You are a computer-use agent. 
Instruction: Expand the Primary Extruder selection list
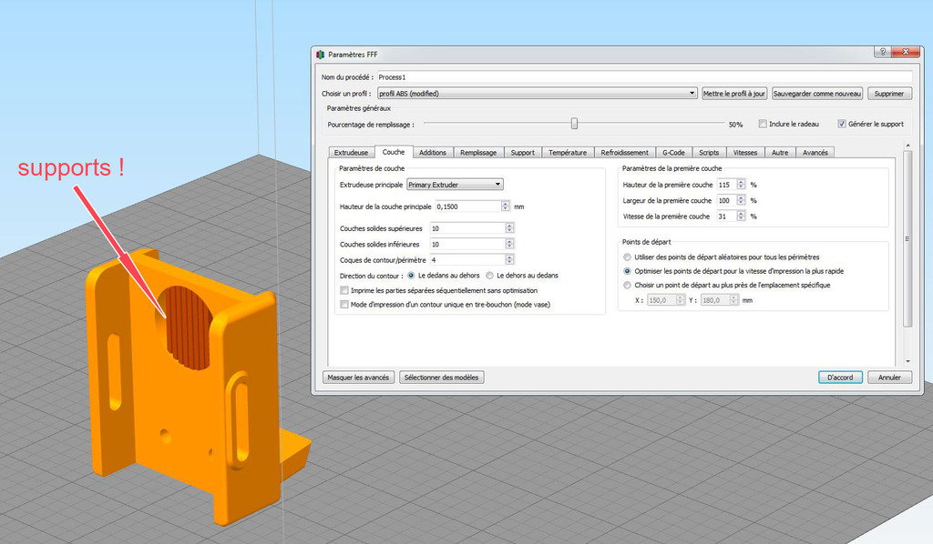[497, 184]
